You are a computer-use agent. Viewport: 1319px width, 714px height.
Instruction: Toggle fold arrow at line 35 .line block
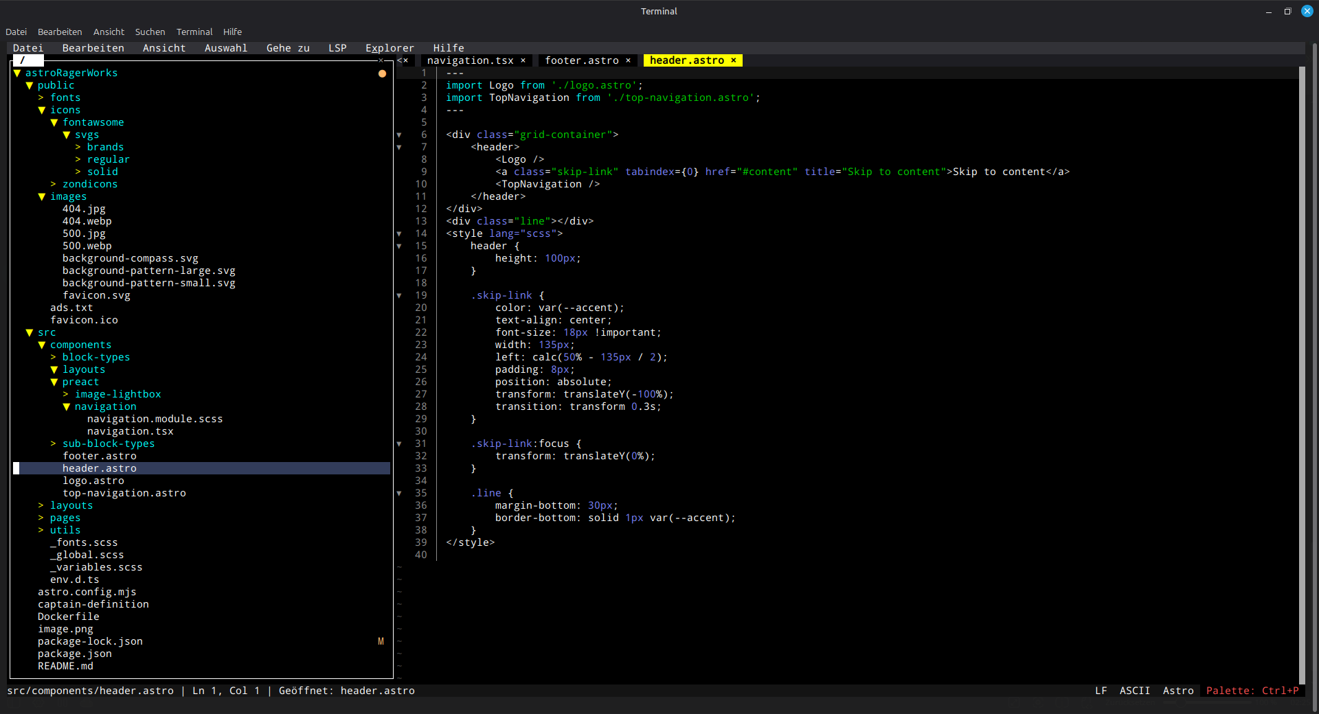point(399,494)
